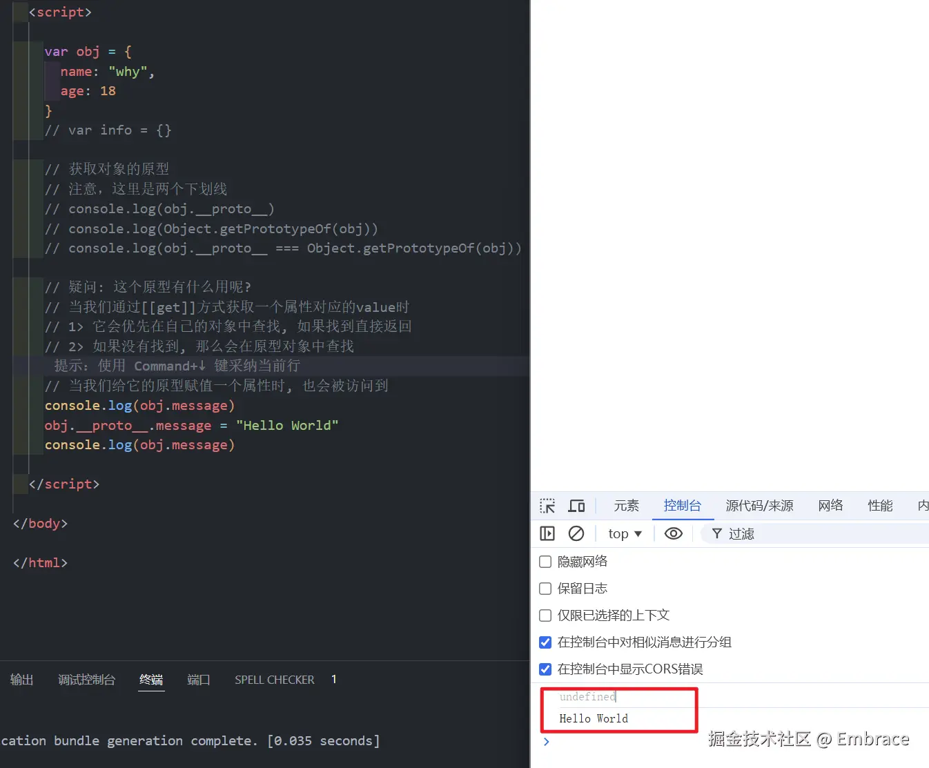The width and height of the screenshot is (929, 768).
Task: Click the code line var obj = {
Action: [88, 52]
